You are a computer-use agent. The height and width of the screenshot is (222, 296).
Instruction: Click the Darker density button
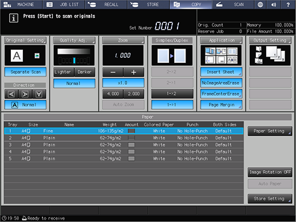tap(85, 72)
